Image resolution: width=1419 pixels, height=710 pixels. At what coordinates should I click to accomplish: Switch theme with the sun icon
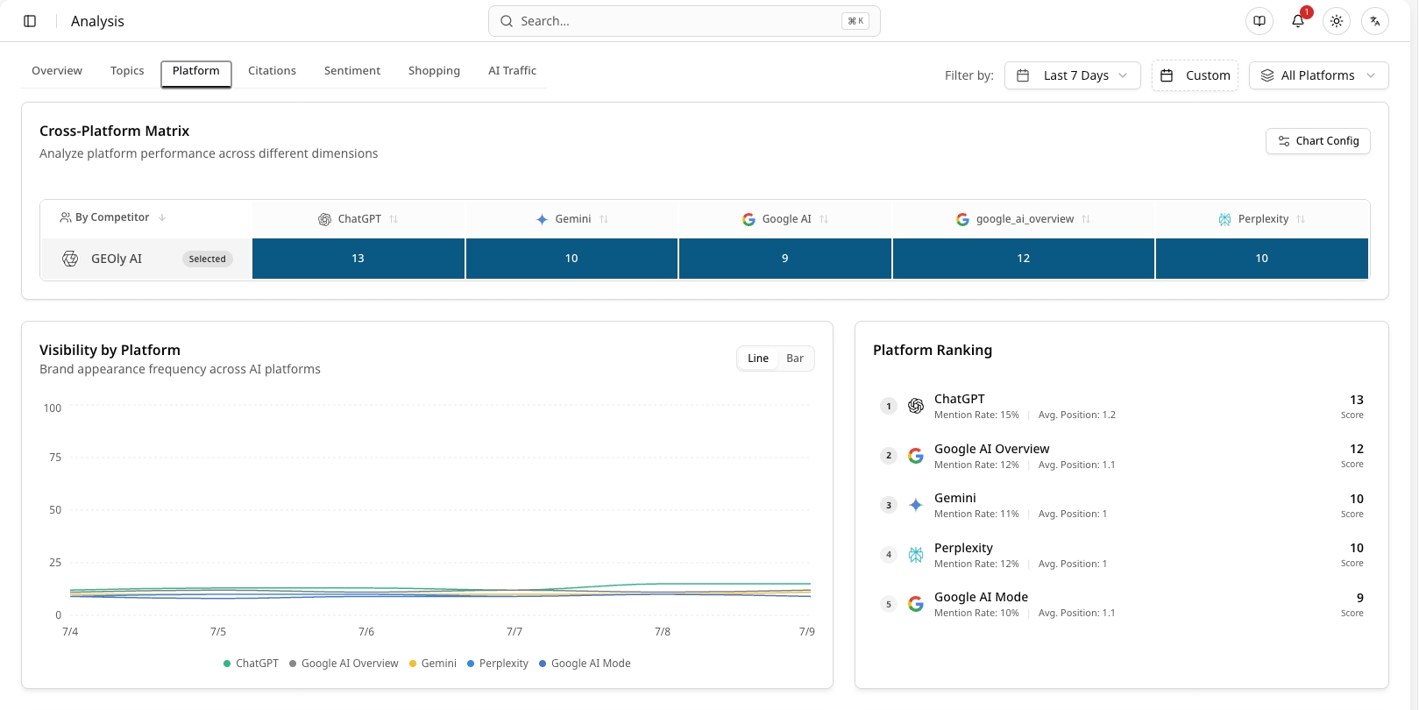click(1337, 21)
